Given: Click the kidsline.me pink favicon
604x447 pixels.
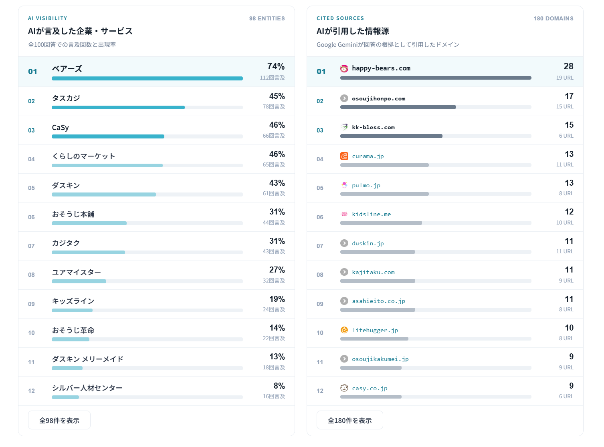Looking at the screenshot, I should coord(344,214).
